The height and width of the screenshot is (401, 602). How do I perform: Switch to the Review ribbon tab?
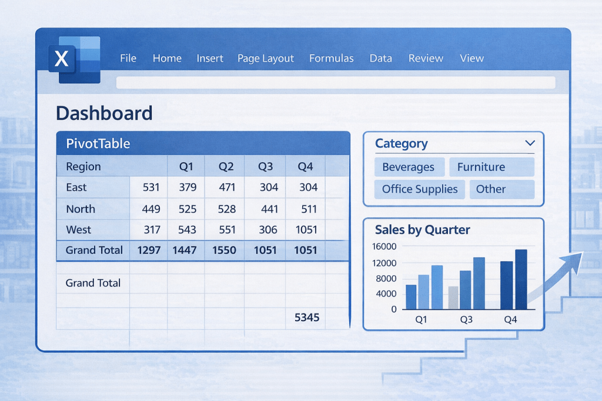425,58
